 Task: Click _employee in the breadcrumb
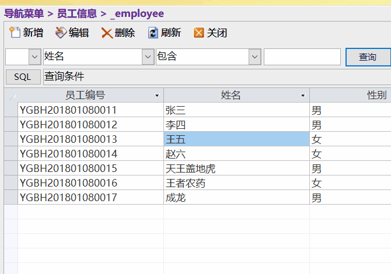coord(137,14)
